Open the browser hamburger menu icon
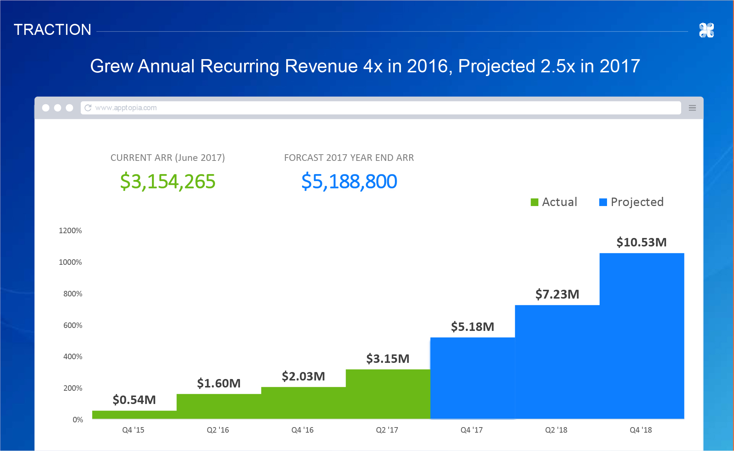This screenshot has height=451, width=734. click(x=692, y=108)
